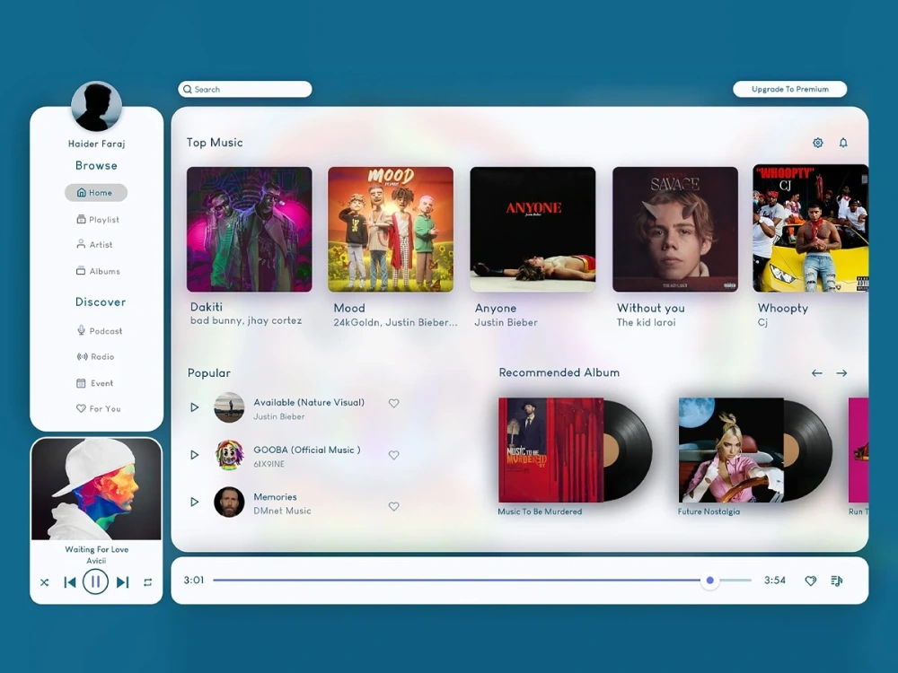The height and width of the screenshot is (673, 898).
Task: Open the Dakiti album cover
Action: (x=249, y=230)
